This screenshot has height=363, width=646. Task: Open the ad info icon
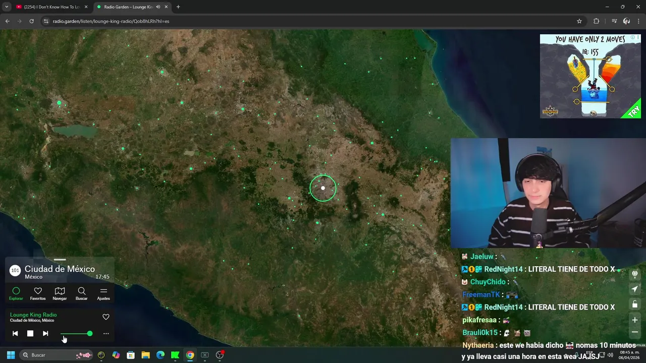pos(633,37)
